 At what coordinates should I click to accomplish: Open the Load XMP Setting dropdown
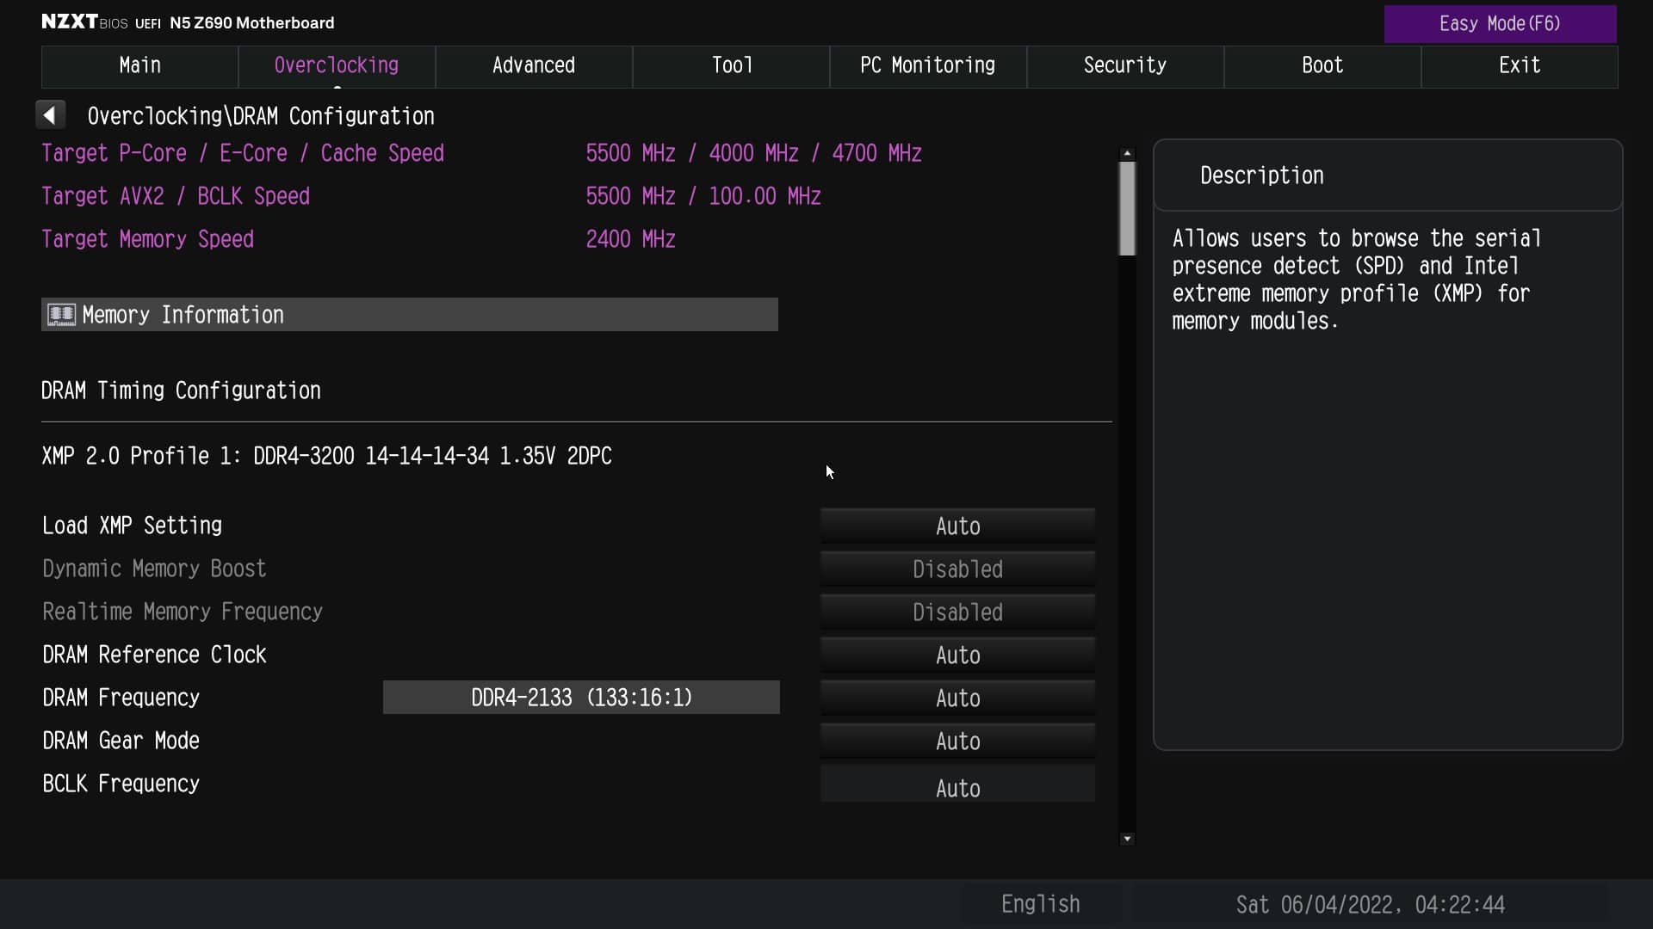957,526
